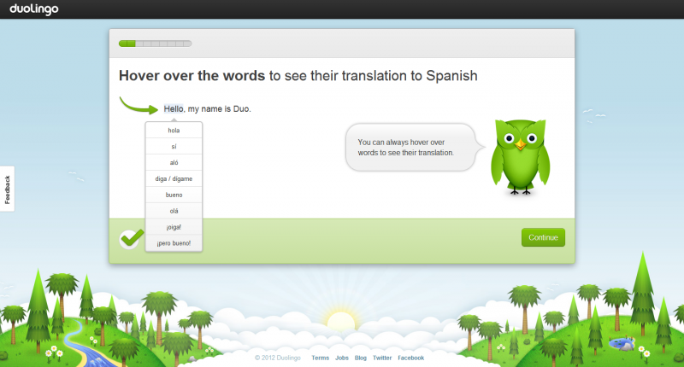Viewport: 684px width, 367px height.
Task: Open the Jobs link in footer
Action: pos(341,358)
